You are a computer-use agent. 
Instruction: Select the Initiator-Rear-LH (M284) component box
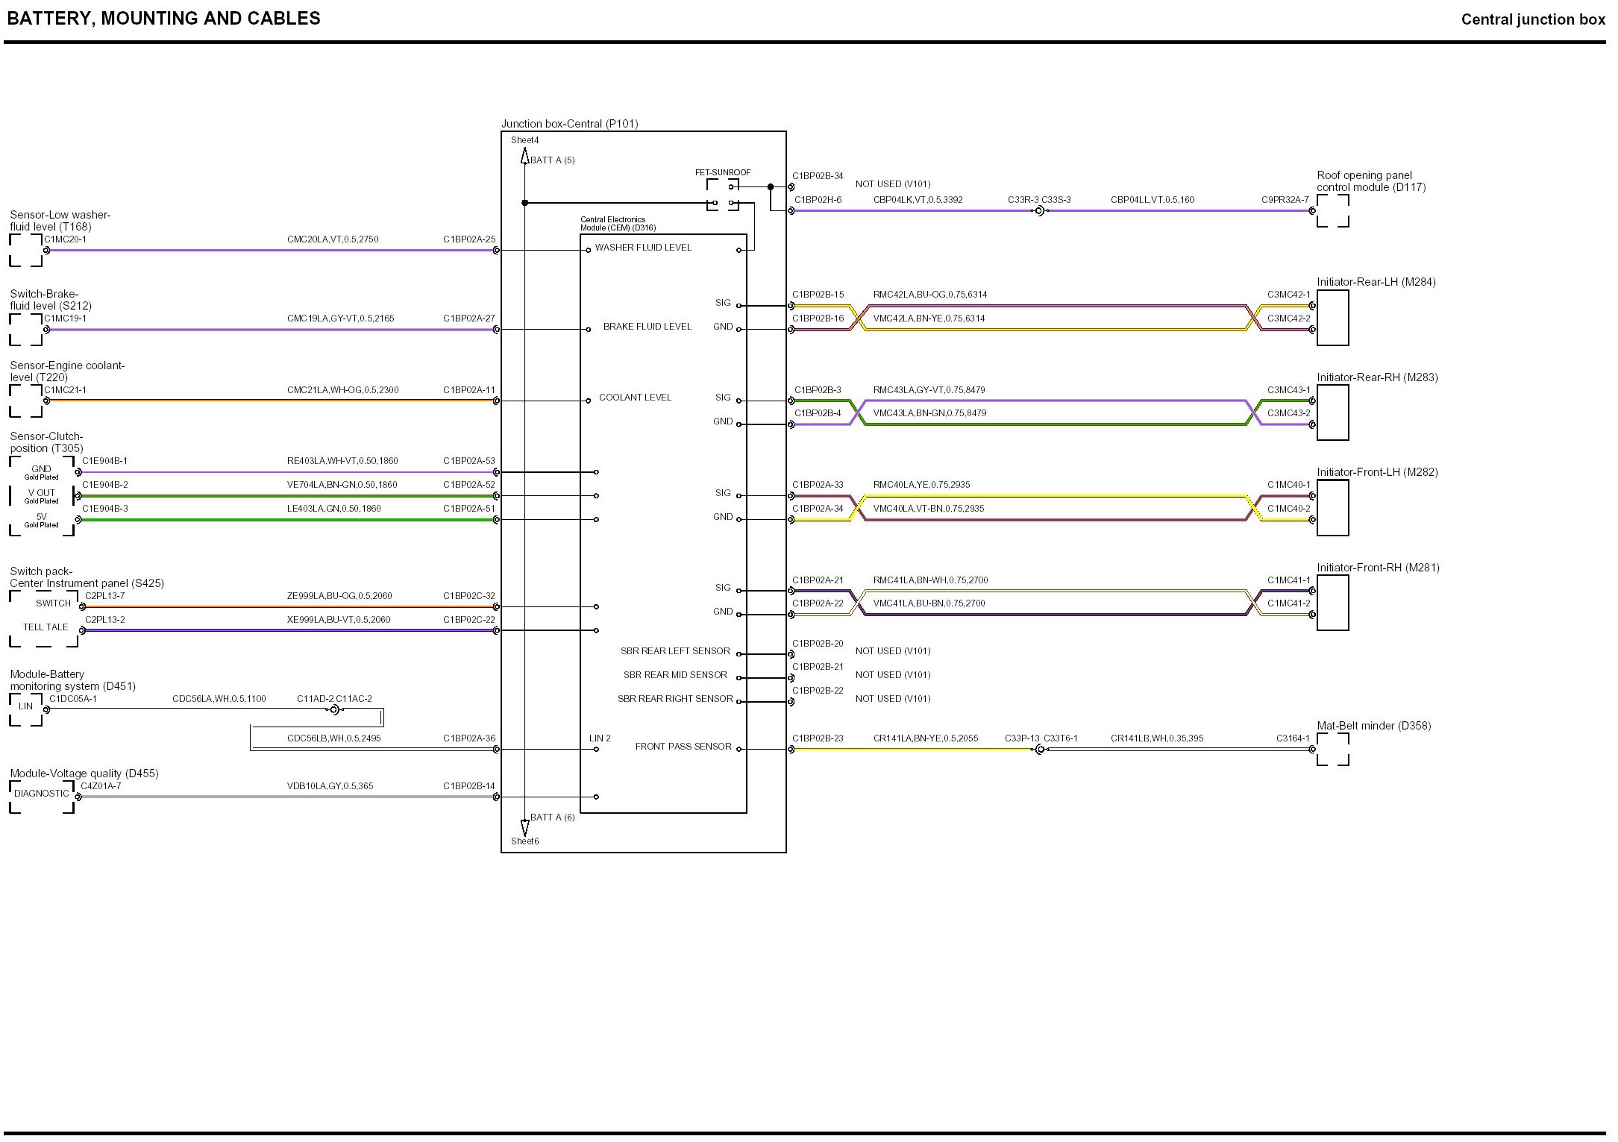tap(1332, 318)
